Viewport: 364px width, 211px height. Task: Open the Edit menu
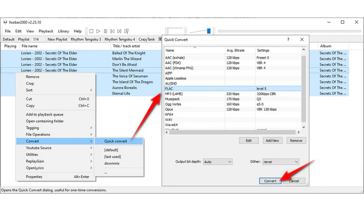18,31
